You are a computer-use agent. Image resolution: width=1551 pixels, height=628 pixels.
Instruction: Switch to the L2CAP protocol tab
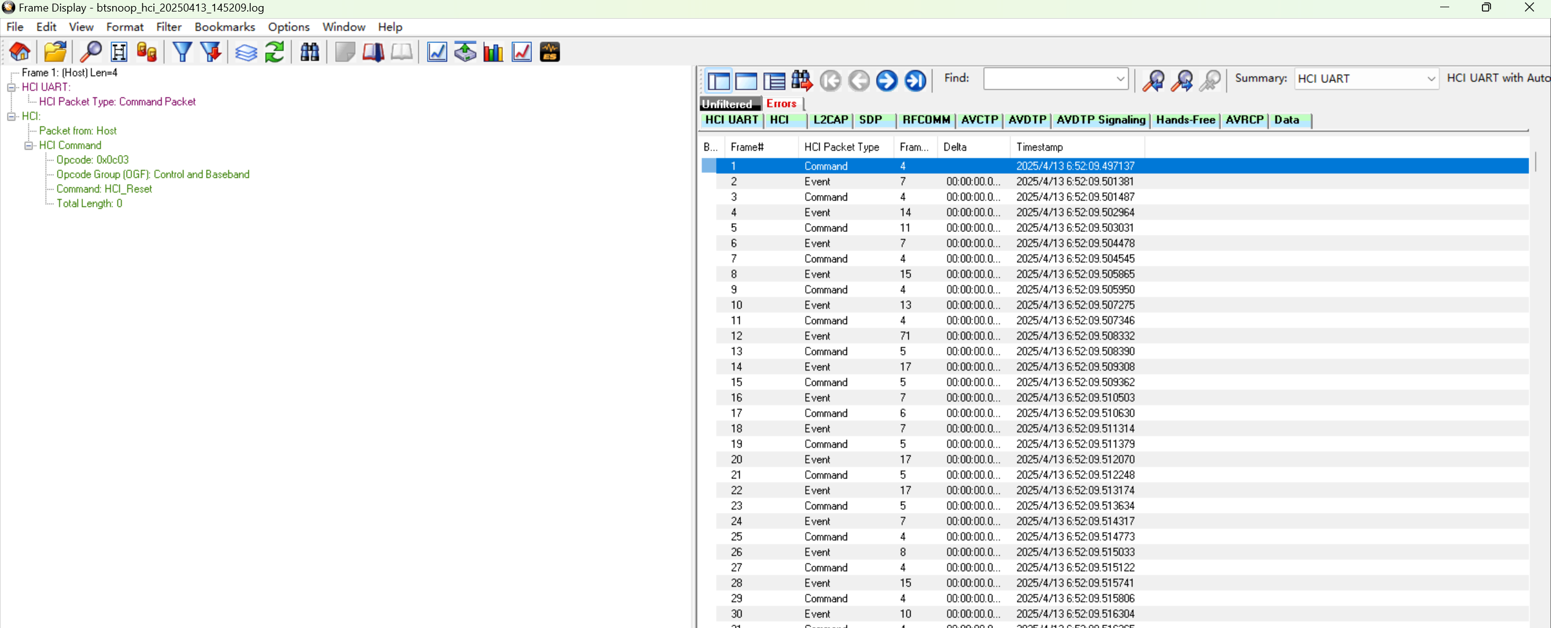click(830, 120)
